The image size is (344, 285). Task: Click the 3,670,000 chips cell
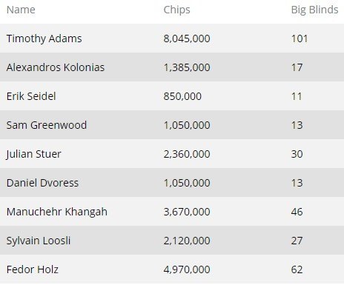pyautogui.click(x=187, y=212)
